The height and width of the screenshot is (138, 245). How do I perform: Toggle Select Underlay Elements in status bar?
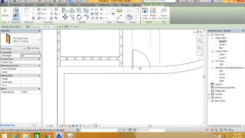point(212,130)
